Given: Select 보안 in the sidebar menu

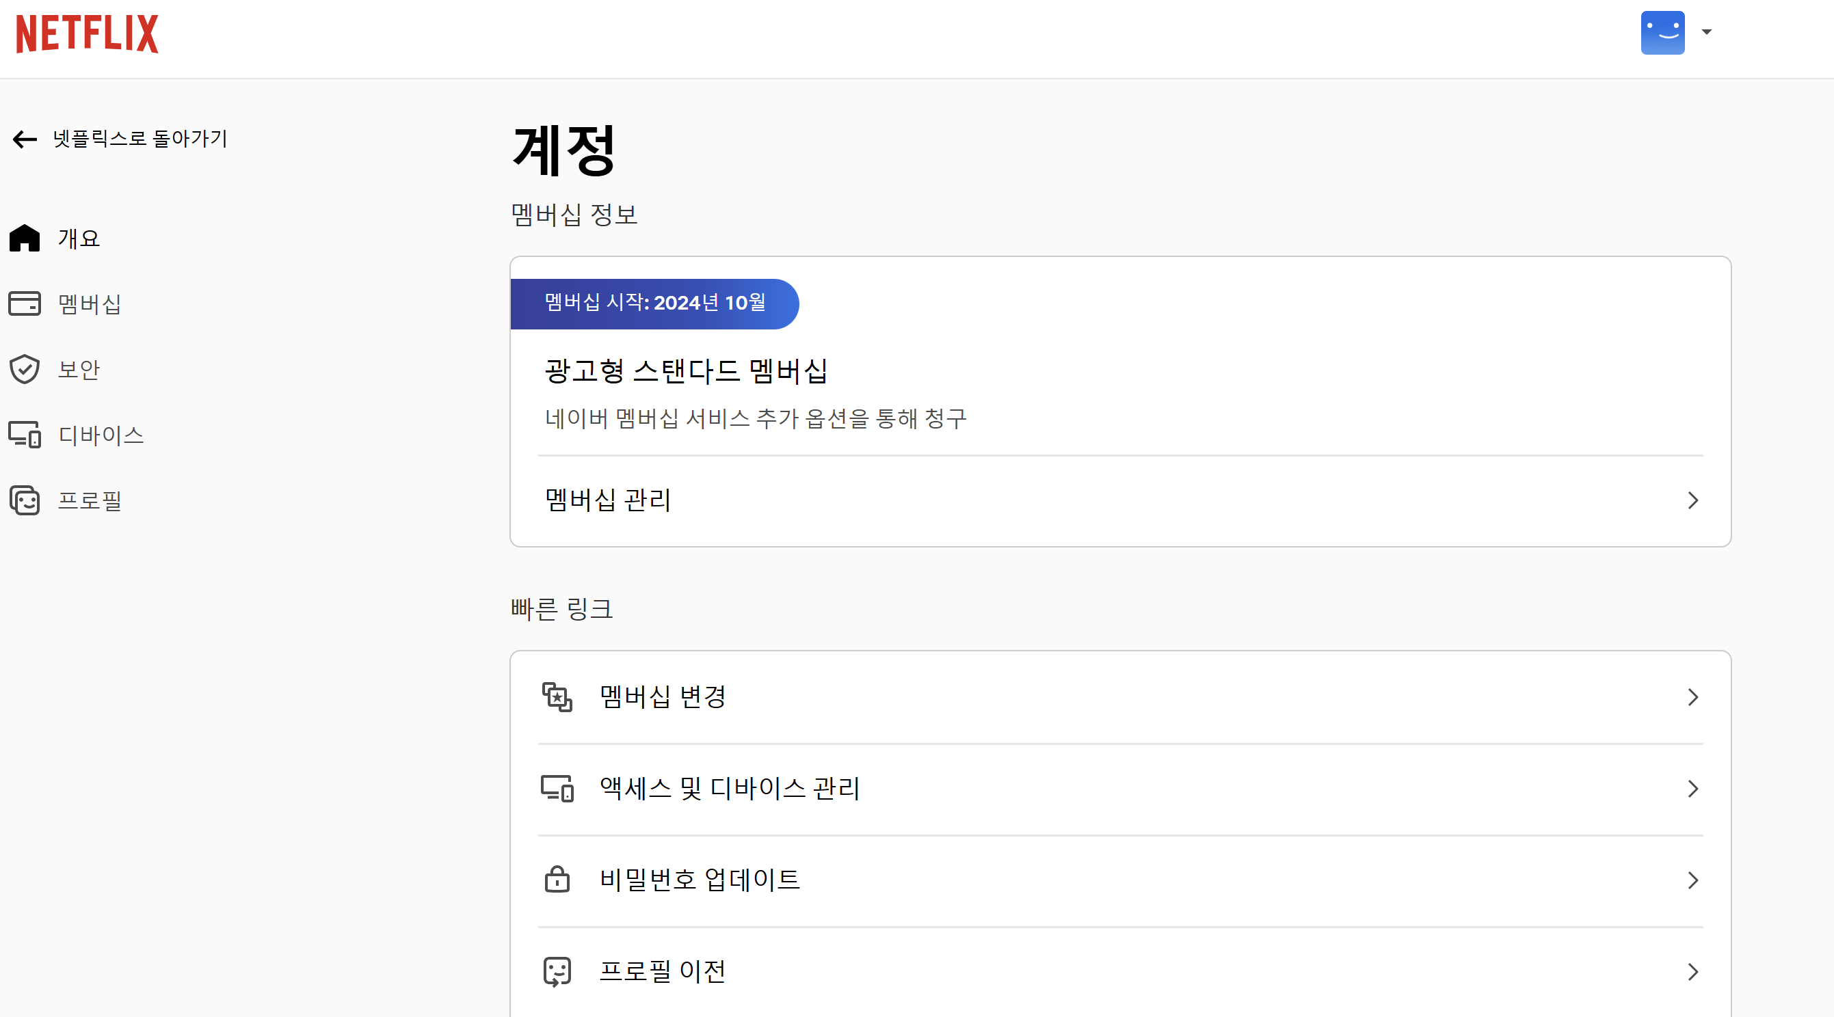Looking at the screenshot, I should (79, 369).
